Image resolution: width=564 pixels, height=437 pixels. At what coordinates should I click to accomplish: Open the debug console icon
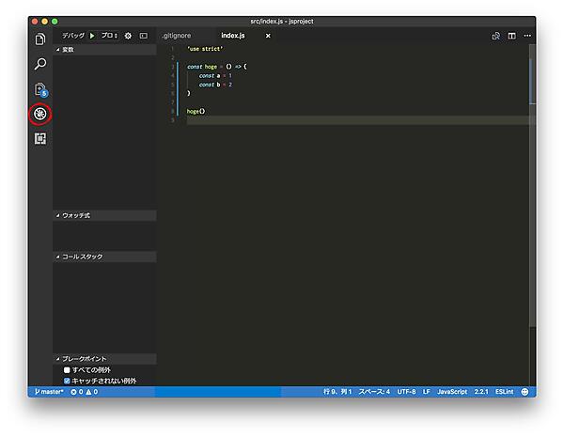click(144, 36)
